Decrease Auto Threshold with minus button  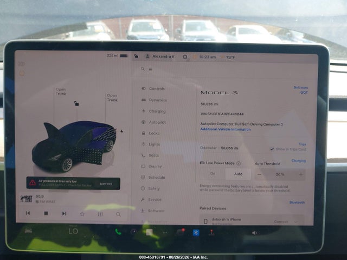tap(259, 174)
